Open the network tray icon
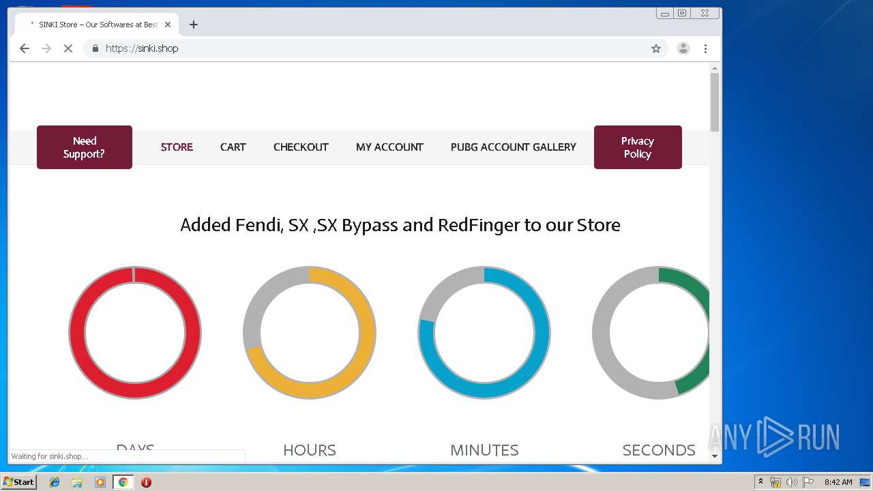The image size is (873, 491). tap(775, 482)
